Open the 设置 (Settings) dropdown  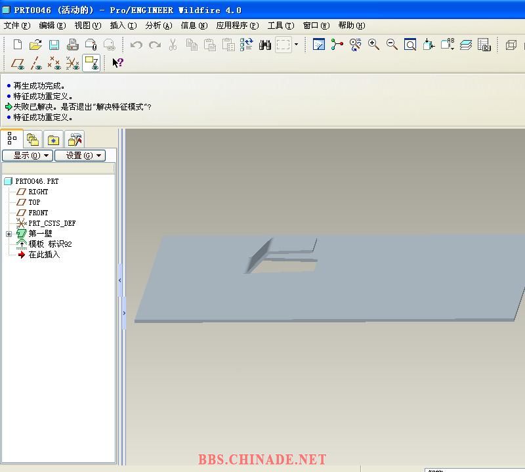pyautogui.click(x=80, y=156)
